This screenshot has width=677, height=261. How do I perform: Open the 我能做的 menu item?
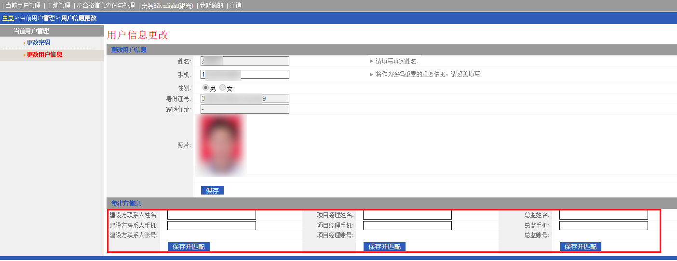click(212, 6)
